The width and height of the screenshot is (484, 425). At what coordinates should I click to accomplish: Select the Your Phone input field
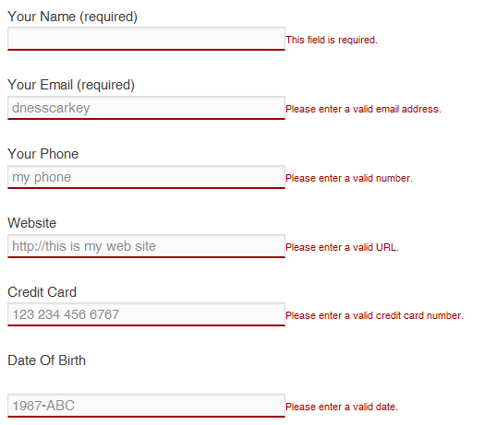pos(146,177)
